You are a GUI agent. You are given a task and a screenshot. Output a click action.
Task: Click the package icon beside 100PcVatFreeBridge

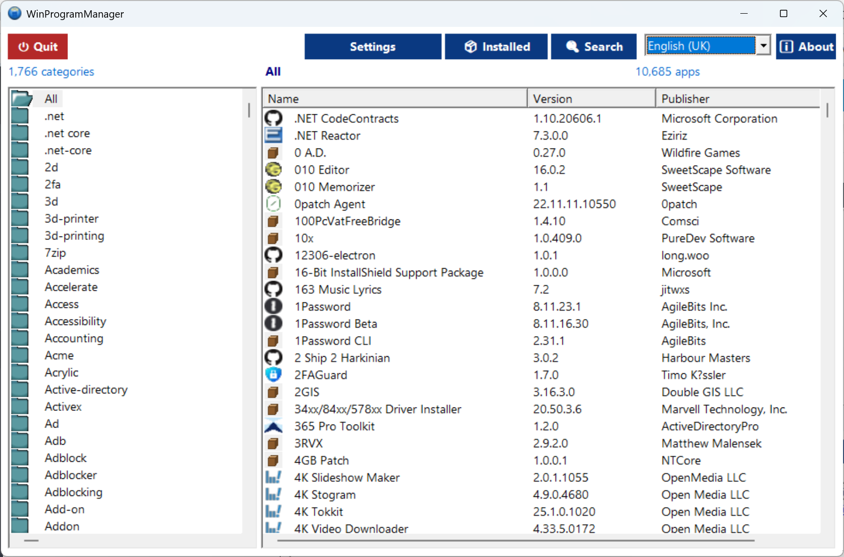273,221
